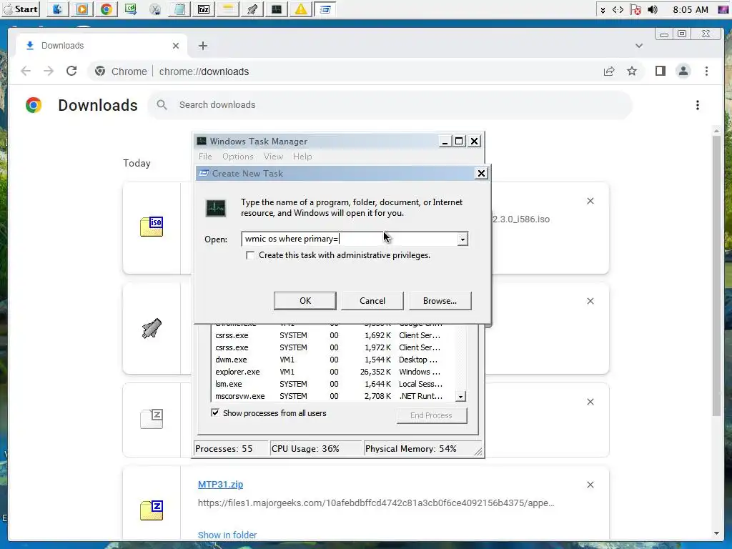Share this page icon in Chrome

(x=609, y=71)
